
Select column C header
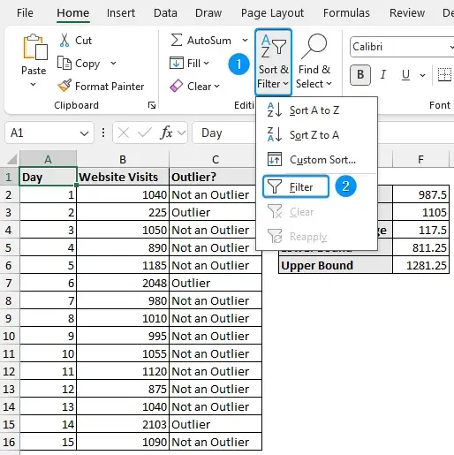[x=216, y=159]
